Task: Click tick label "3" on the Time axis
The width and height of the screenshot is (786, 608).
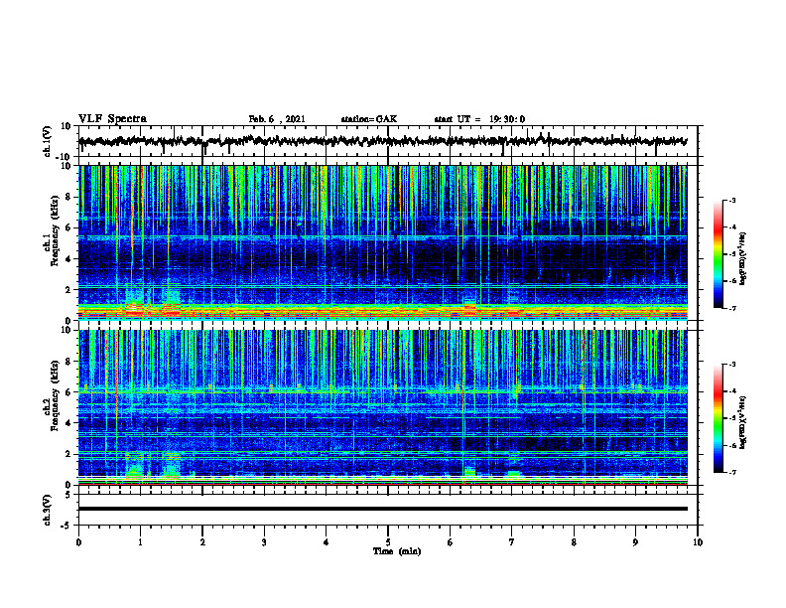Action: coord(264,542)
